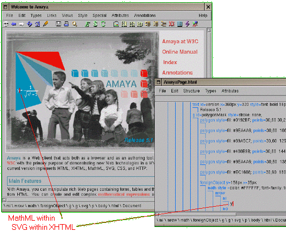Create a bulleted list from the toolbar
This screenshot has height=231, width=286.
[x=148, y=24]
